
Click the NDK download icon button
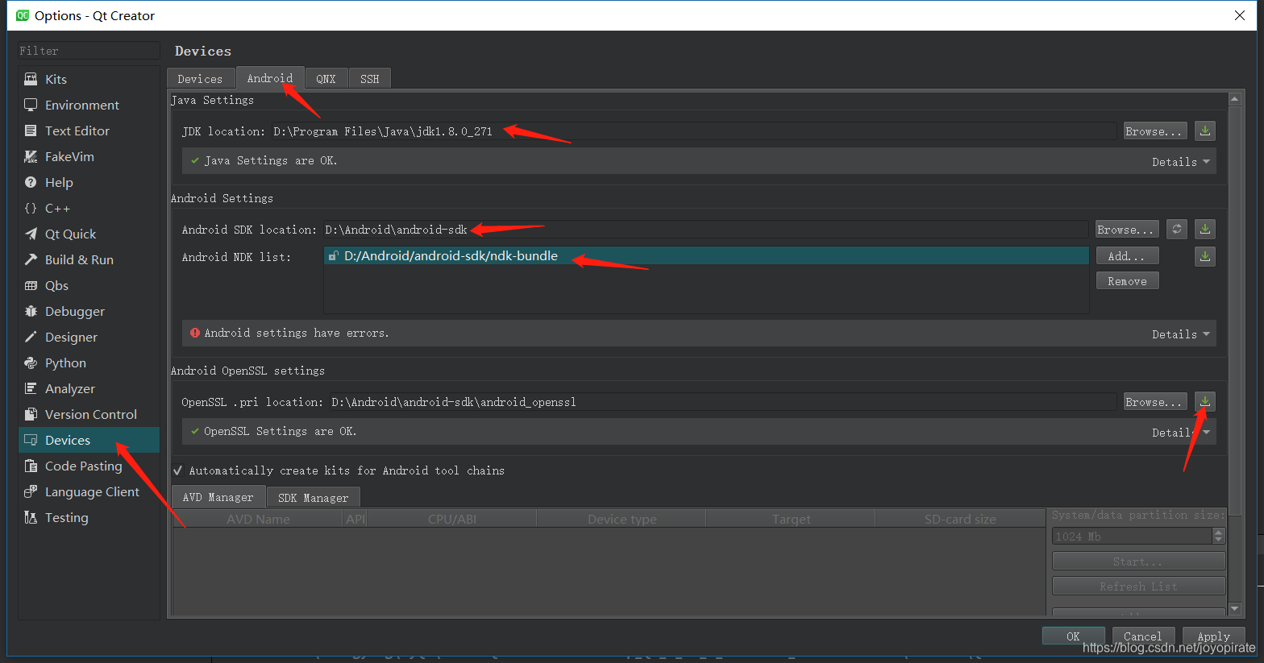point(1204,256)
